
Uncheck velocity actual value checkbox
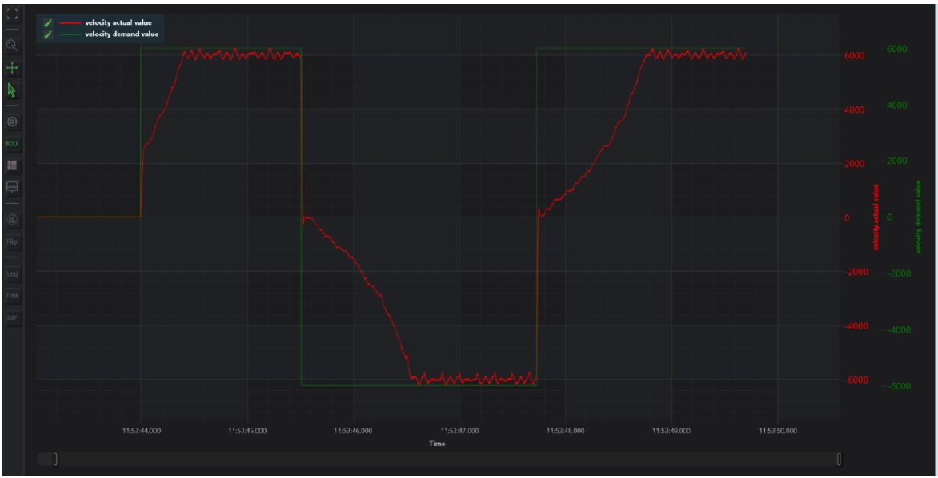(48, 22)
